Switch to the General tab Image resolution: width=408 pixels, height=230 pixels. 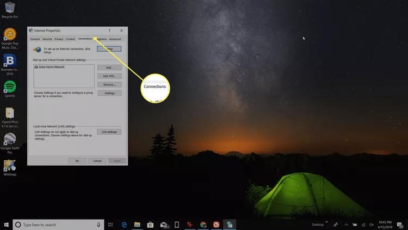pyautogui.click(x=35, y=39)
